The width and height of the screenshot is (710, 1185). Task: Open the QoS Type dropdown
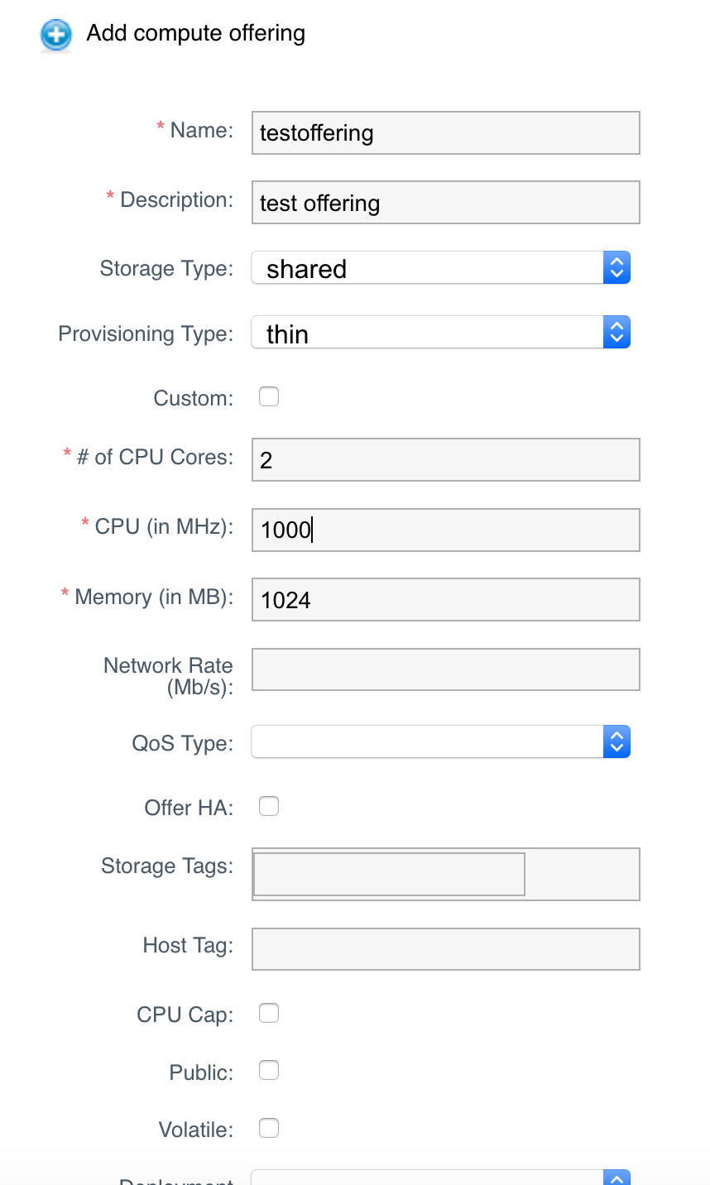click(x=616, y=741)
